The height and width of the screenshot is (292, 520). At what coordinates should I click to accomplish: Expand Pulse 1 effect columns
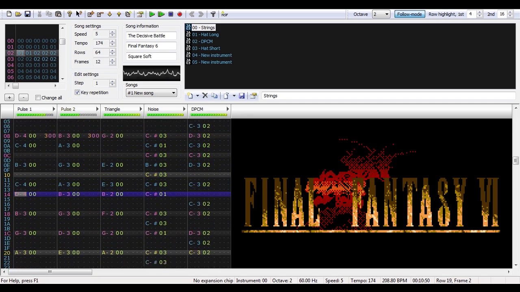(x=54, y=109)
